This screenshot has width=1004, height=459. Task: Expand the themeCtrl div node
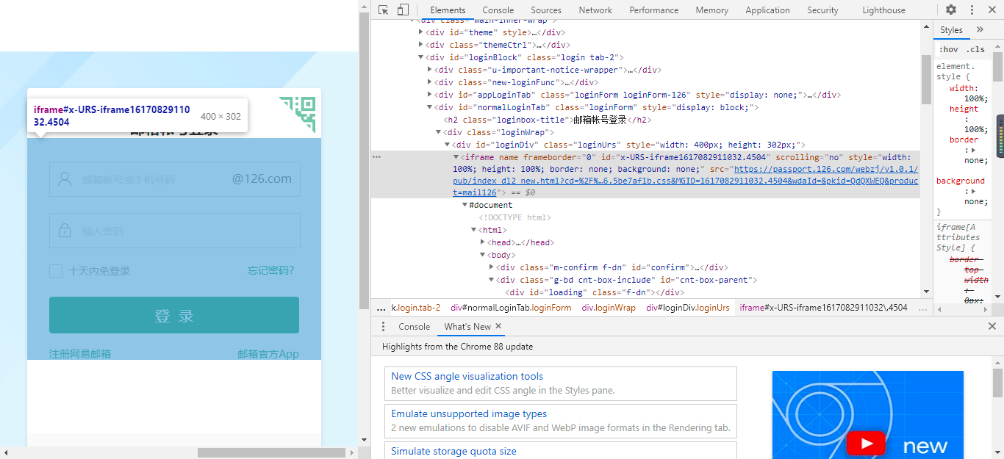[421, 45]
